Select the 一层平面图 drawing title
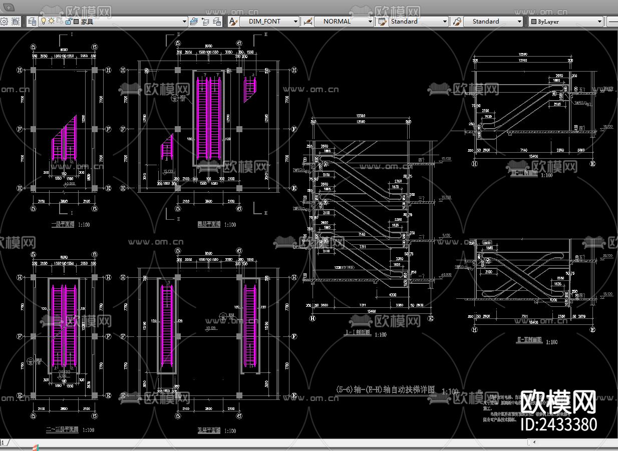Viewport: 618px width, 451px height. point(63,225)
